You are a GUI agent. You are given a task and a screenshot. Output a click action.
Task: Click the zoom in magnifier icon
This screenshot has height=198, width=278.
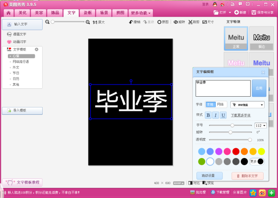88,22
